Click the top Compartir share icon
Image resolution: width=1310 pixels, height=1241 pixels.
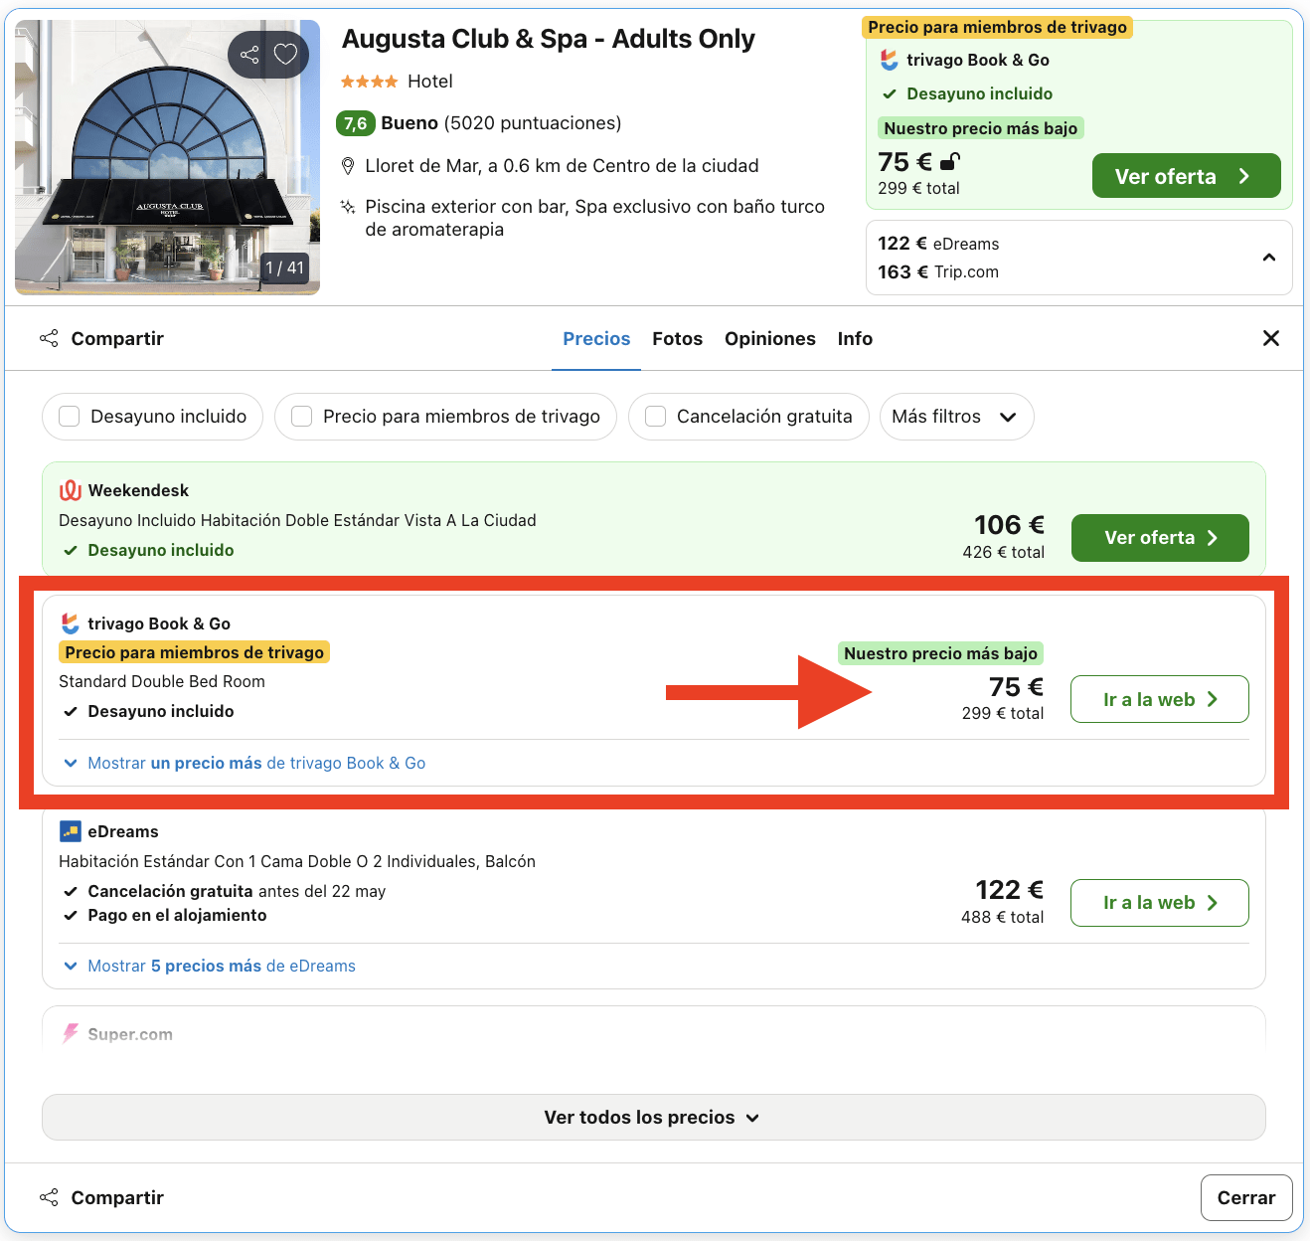pos(49,339)
